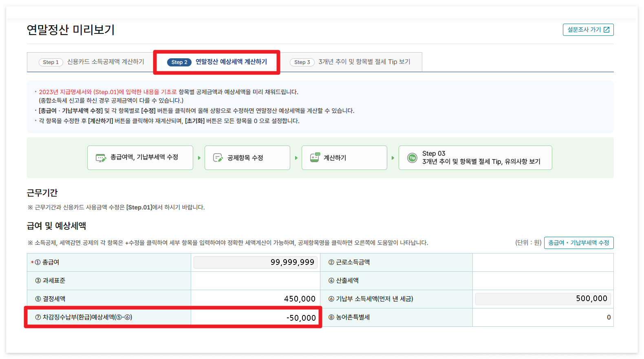Switch to Step 1 신용카드 소득공제액 계산하기 tab
The image size is (644, 359).
[91, 62]
